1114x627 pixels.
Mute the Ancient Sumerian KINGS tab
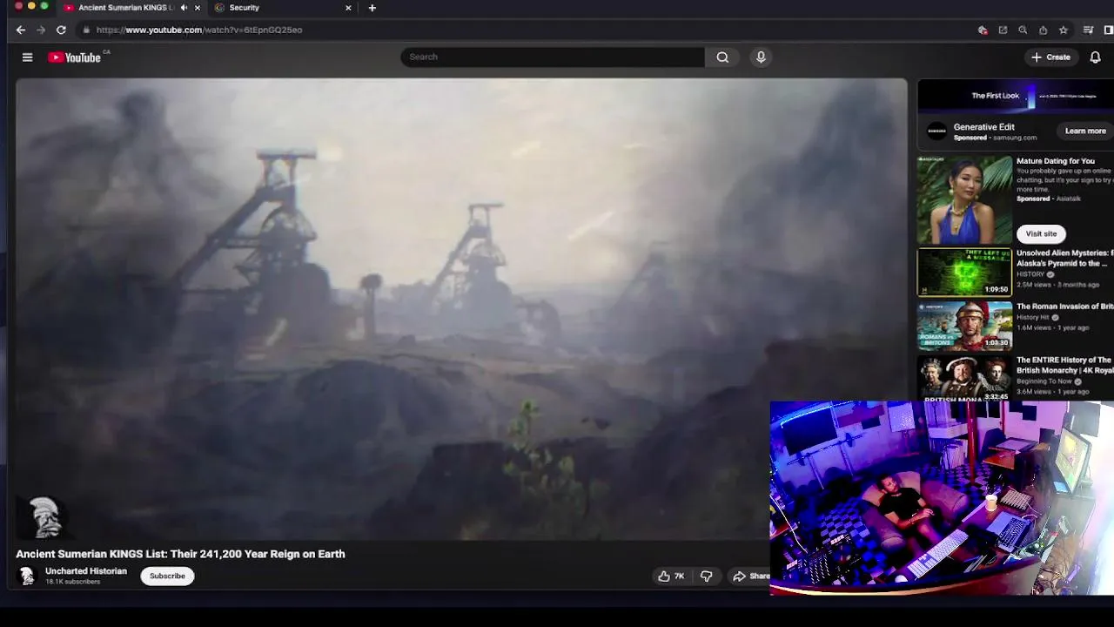(184, 8)
